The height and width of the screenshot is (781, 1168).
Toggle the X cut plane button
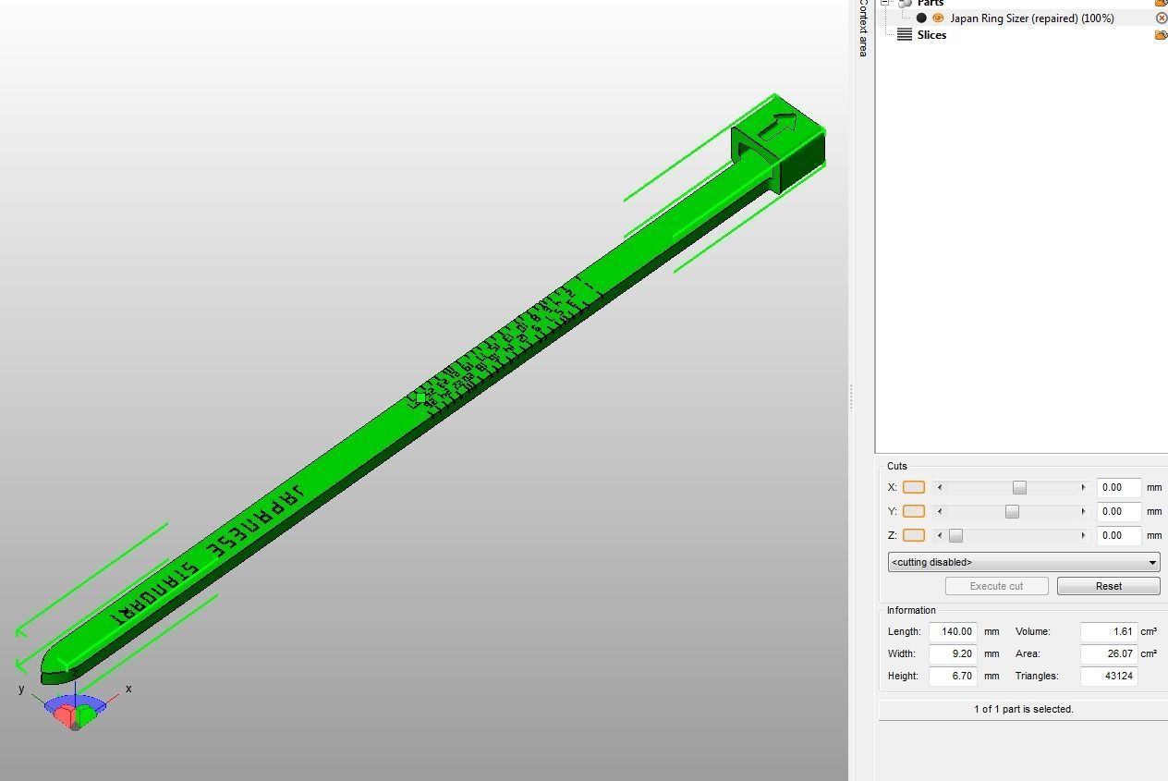coord(913,487)
